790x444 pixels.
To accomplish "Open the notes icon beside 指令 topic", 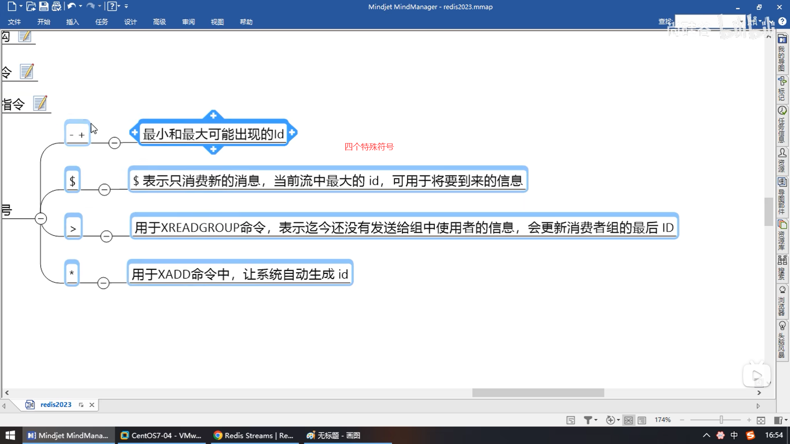I will [40, 103].
